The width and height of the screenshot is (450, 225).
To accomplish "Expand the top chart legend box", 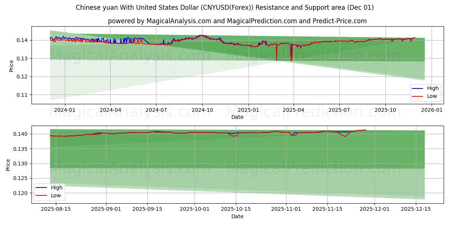I will click(426, 92).
